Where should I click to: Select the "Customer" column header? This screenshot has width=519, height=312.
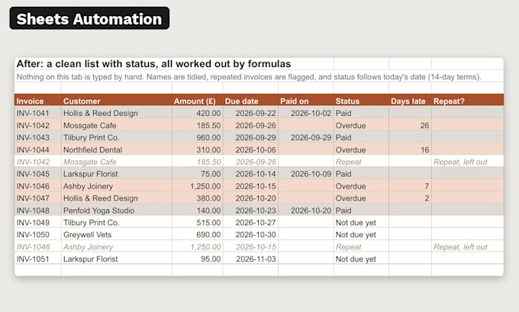point(82,101)
